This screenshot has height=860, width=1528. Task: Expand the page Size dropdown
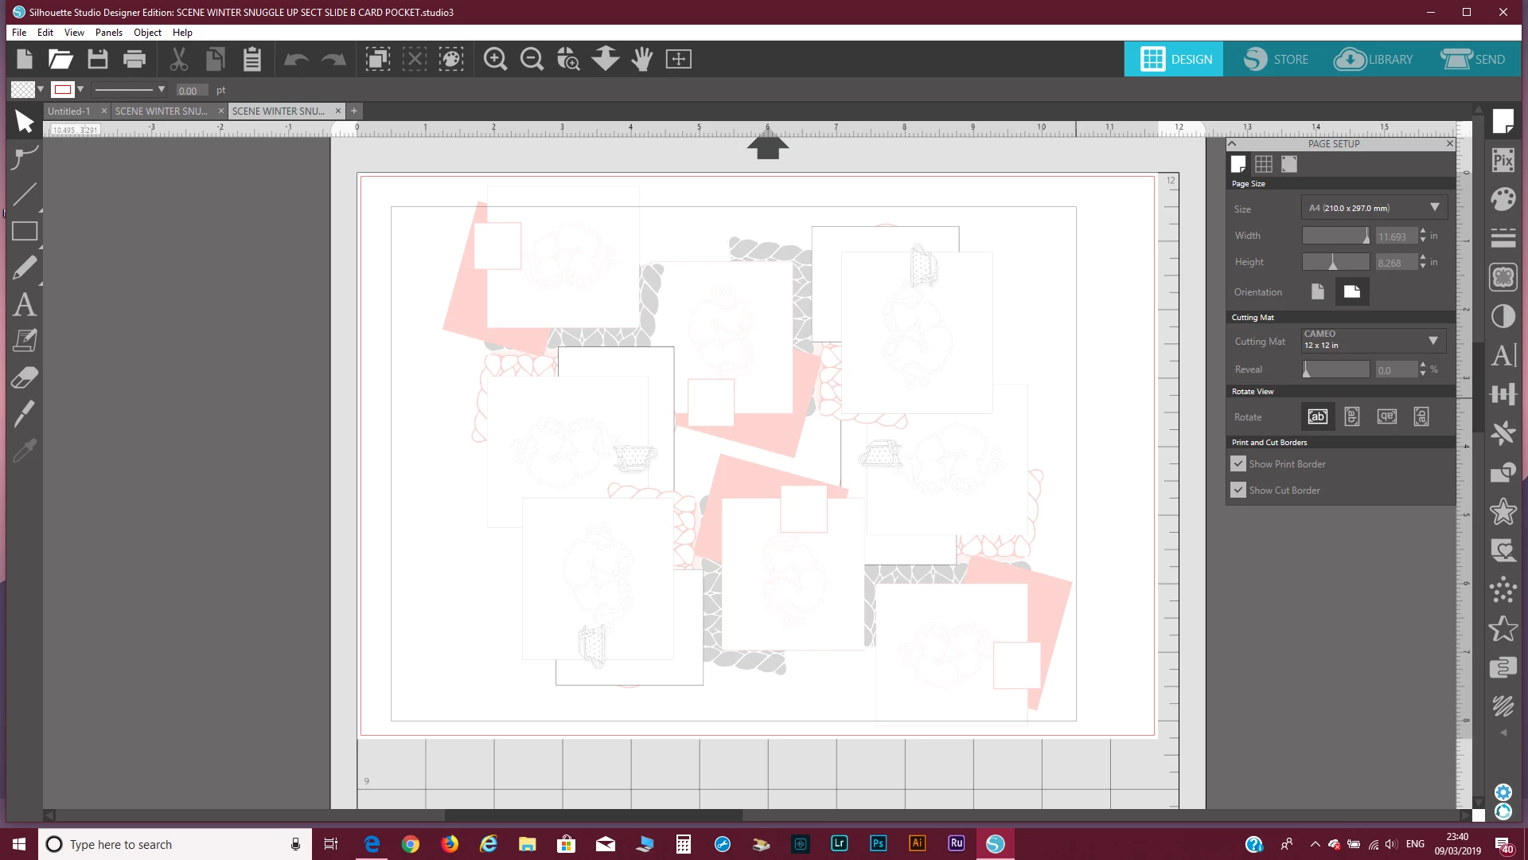click(1434, 208)
